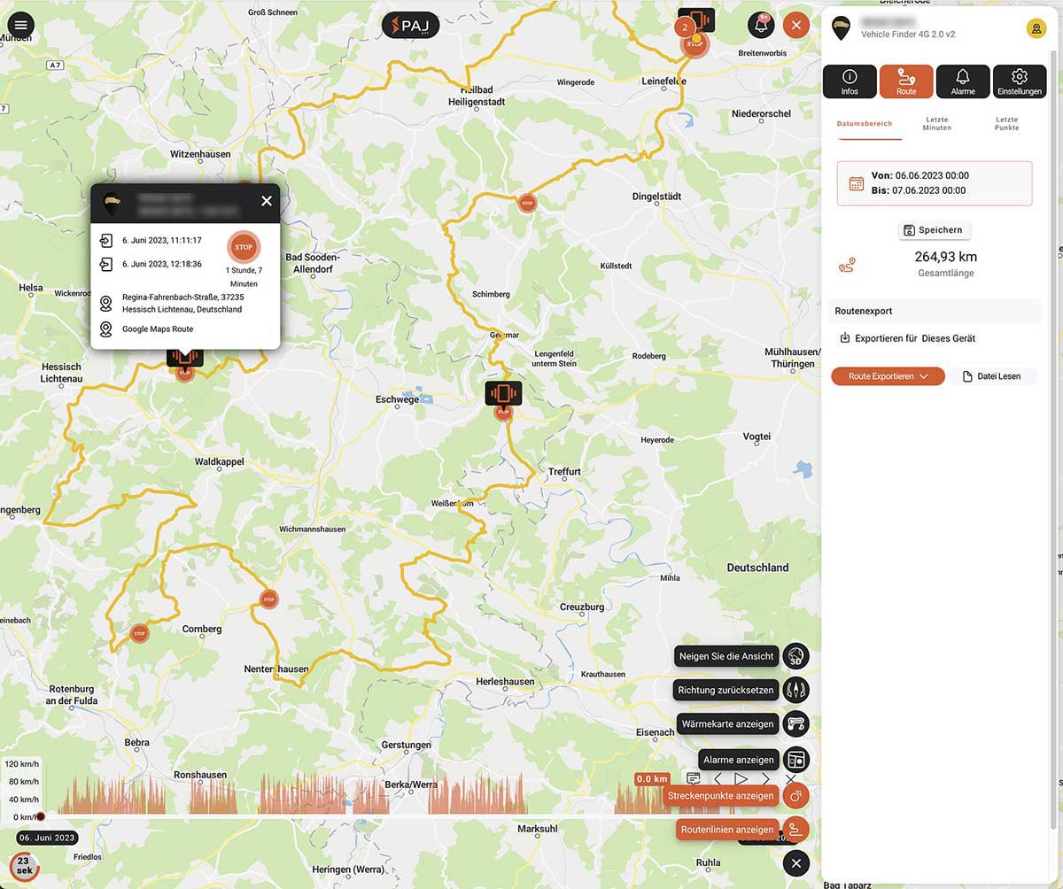Open the Route Exportieren dropdown
The image size is (1063, 889).
(888, 375)
